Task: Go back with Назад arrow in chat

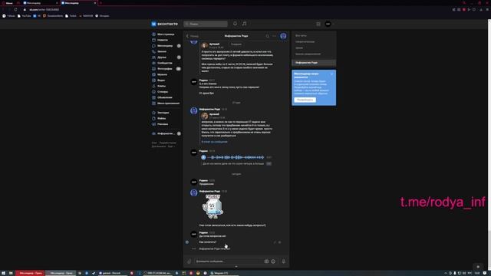Action: pyautogui.click(x=192, y=36)
